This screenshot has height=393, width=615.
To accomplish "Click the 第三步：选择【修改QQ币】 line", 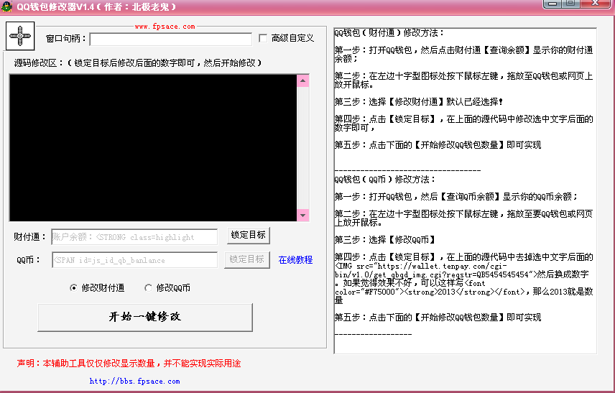I will (x=385, y=240).
